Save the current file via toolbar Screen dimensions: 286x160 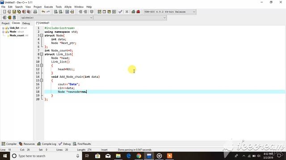[x=14, y=12]
